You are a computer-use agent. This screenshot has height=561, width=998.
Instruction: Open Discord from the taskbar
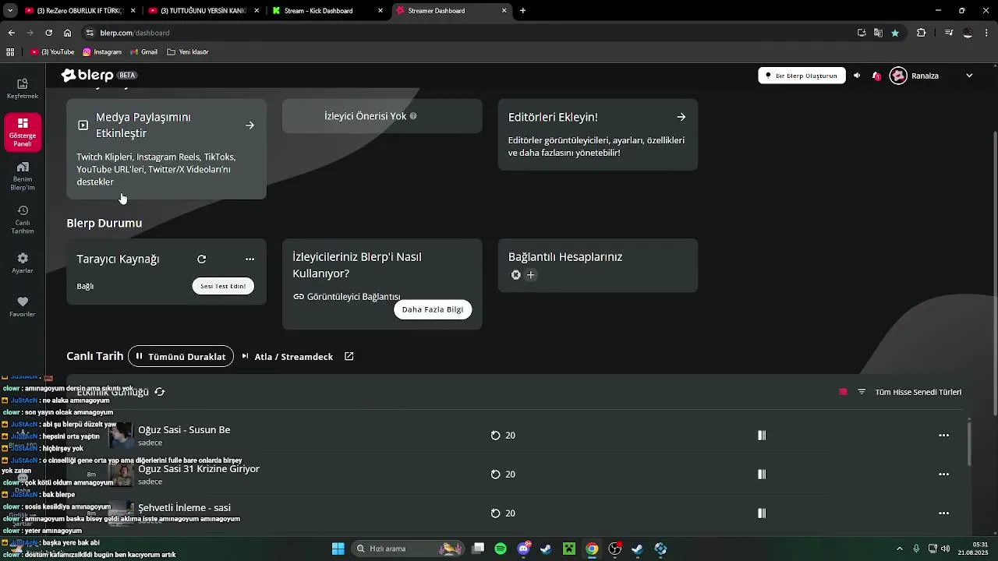click(x=523, y=549)
